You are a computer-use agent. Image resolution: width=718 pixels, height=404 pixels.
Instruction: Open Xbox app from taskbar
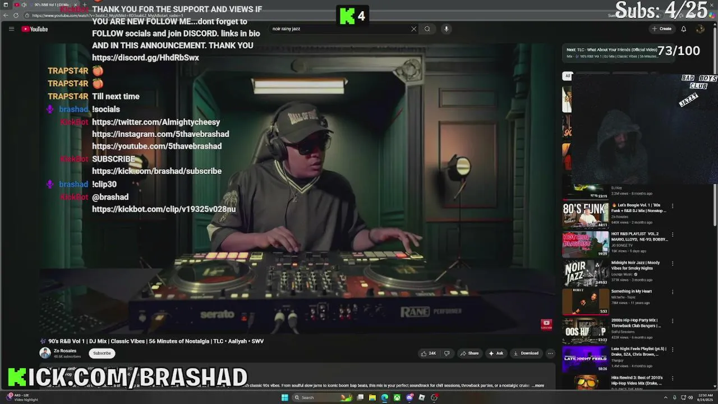(x=397, y=397)
